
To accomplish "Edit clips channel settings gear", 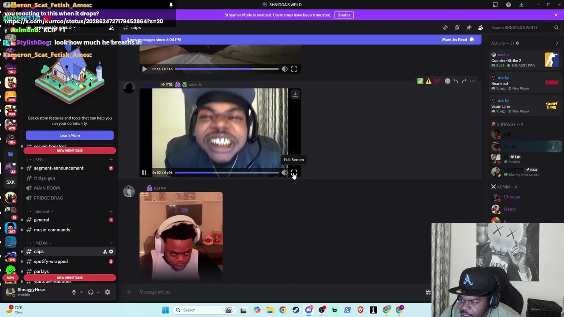I will tap(111, 252).
